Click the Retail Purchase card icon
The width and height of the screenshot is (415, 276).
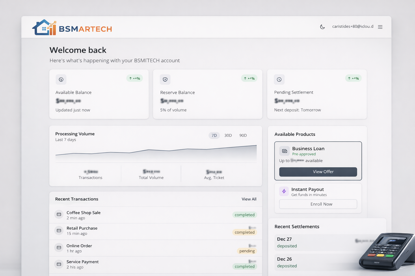tap(59, 230)
